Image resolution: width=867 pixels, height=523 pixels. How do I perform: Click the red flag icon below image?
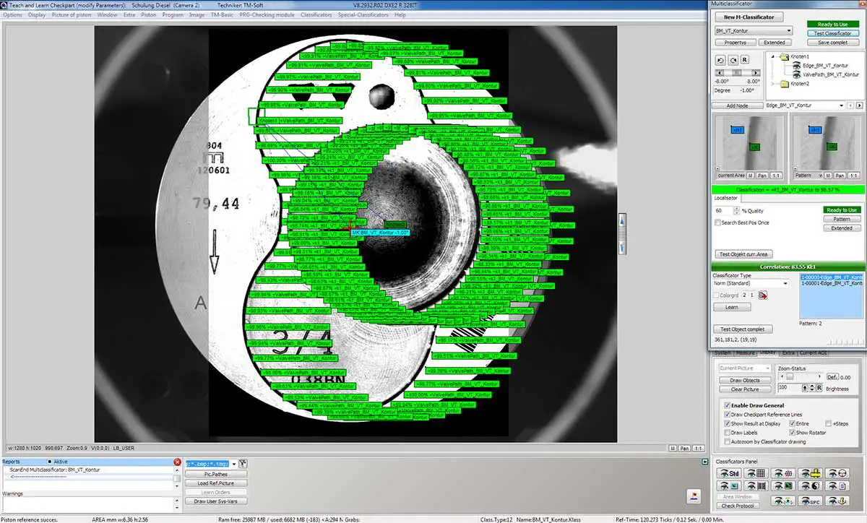click(x=694, y=495)
